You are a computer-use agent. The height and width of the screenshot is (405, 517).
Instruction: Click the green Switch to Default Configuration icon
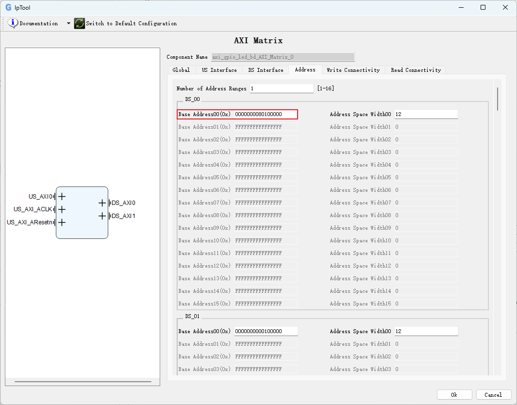point(79,23)
